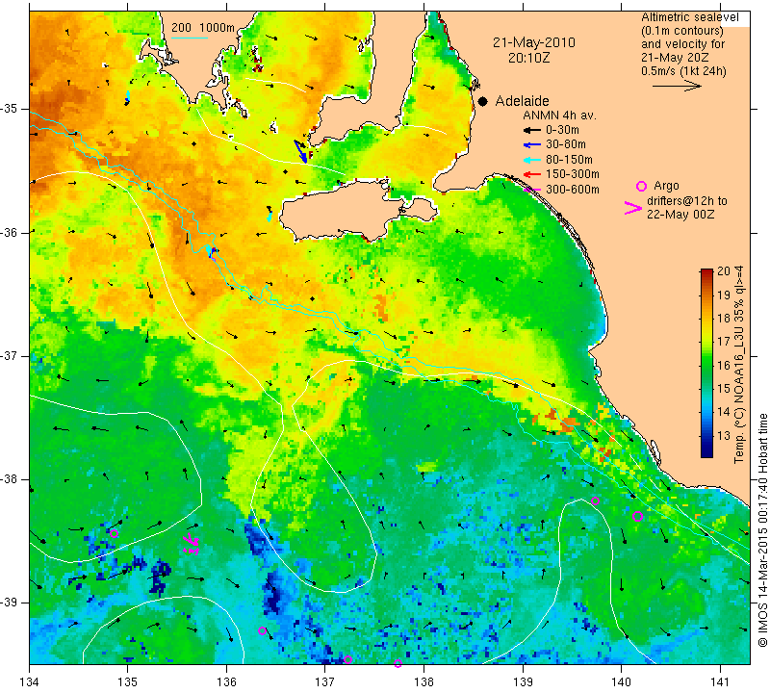The height and width of the screenshot is (693, 770).
Task: Click the 'Altimetric sealevel' legend text
Action: click(x=689, y=17)
